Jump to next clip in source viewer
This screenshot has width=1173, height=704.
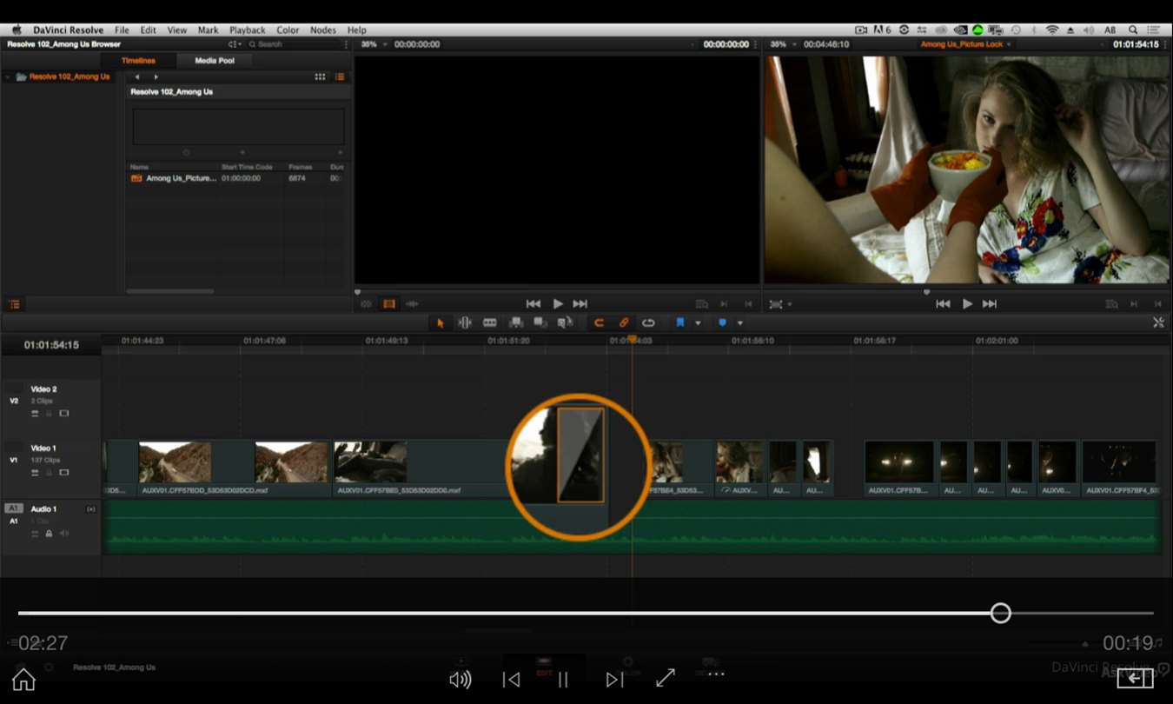(x=580, y=303)
